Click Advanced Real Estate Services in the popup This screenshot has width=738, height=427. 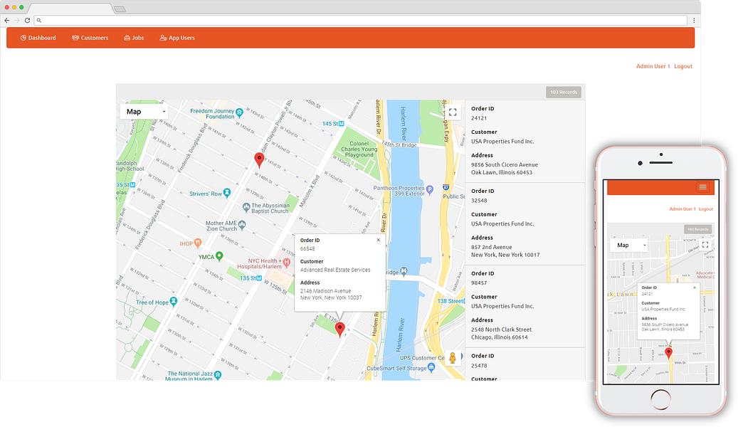pyautogui.click(x=335, y=270)
